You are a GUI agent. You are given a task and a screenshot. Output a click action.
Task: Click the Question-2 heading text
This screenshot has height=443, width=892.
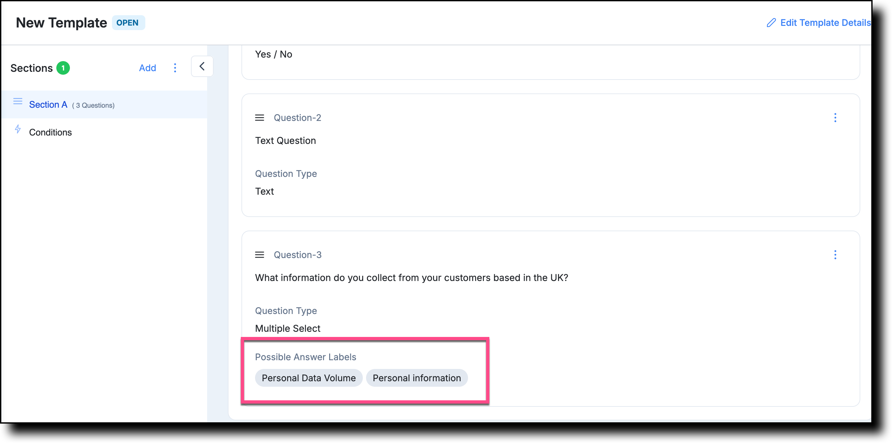297,118
